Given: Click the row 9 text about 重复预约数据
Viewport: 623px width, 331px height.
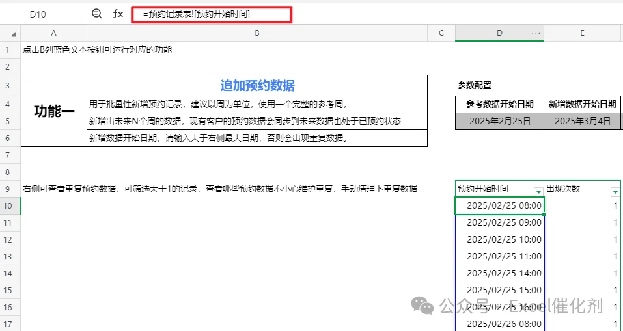Looking at the screenshot, I should point(220,189).
